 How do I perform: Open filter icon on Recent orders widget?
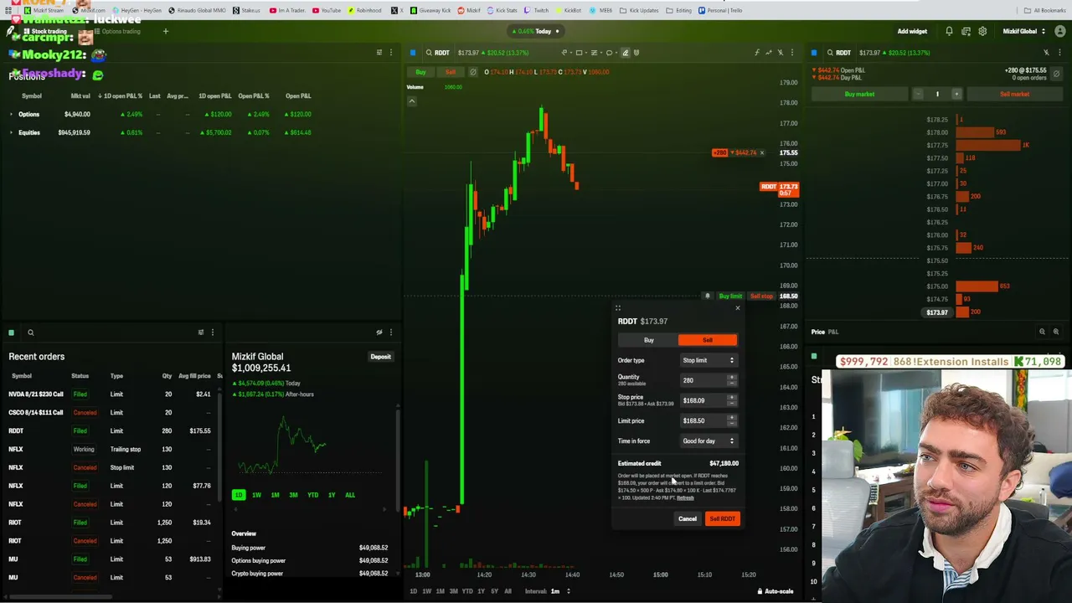pos(200,332)
